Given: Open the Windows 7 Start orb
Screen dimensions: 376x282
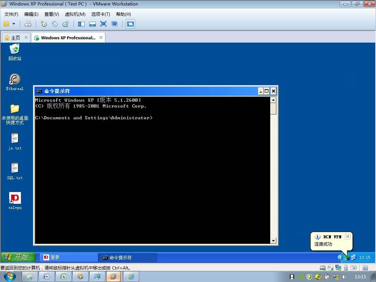Looking at the screenshot, I should tap(10, 277).
